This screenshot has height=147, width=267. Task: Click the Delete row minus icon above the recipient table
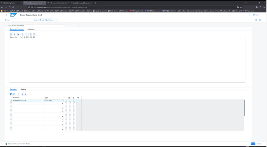[19, 94]
